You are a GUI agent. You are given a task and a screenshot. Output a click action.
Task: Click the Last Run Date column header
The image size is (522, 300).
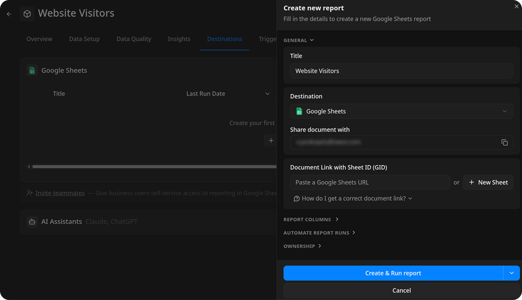pos(206,94)
